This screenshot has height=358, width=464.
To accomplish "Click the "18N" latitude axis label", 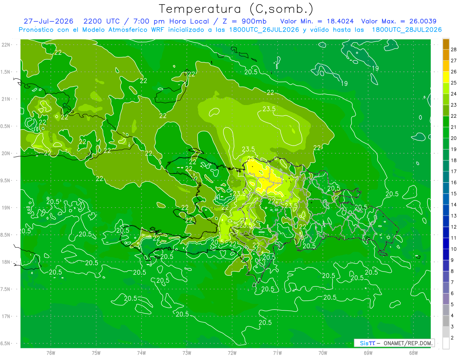I will (6, 262).
